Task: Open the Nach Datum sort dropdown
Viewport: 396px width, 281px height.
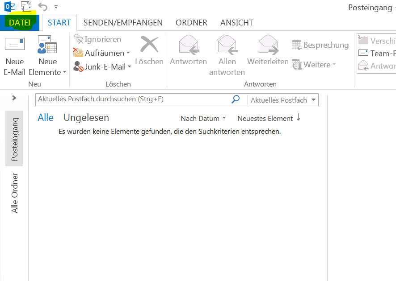Action: tap(203, 118)
